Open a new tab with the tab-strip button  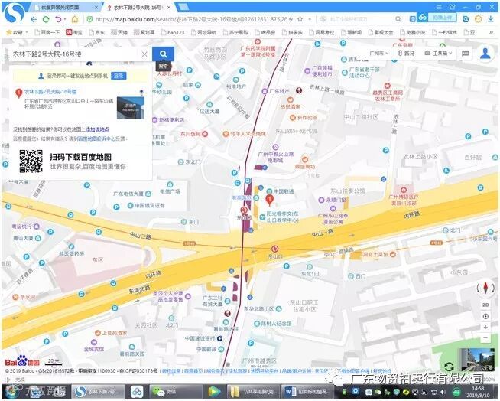(183, 7)
